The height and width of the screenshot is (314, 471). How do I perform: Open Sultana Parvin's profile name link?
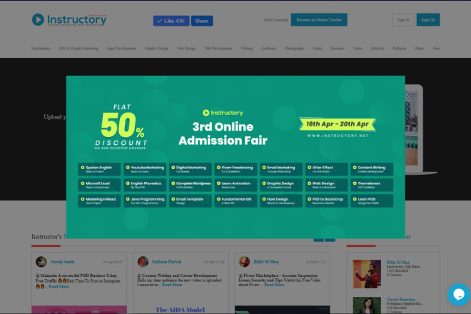167,262
